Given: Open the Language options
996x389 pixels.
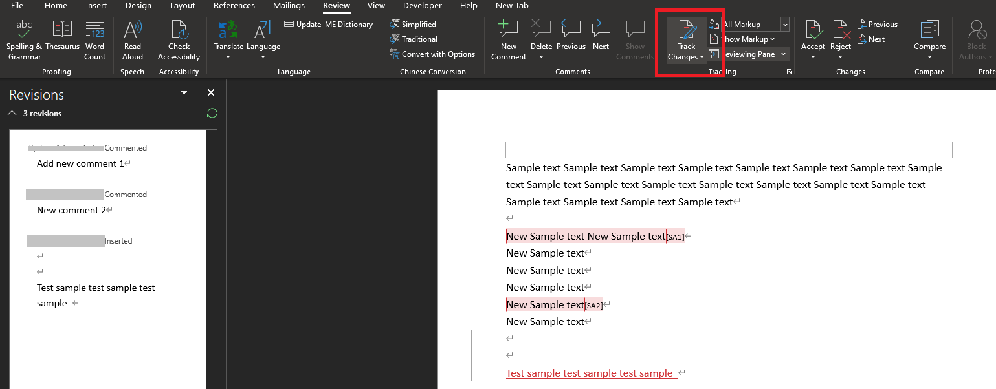Looking at the screenshot, I should [x=263, y=40].
